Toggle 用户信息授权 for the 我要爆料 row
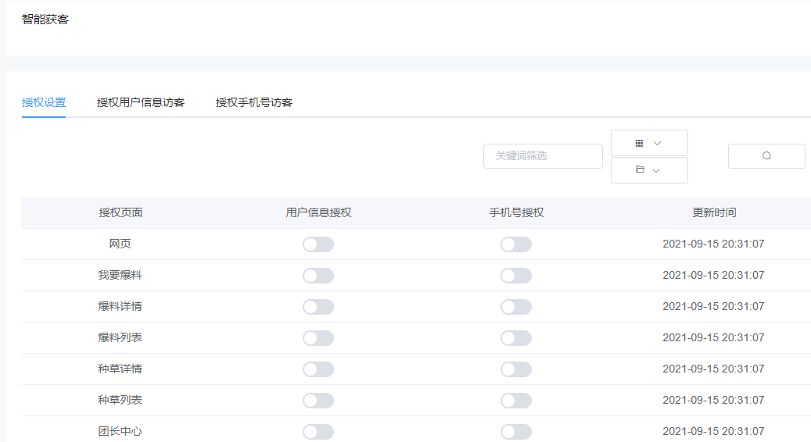Image resolution: width=811 pixels, height=442 pixels. tap(318, 276)
